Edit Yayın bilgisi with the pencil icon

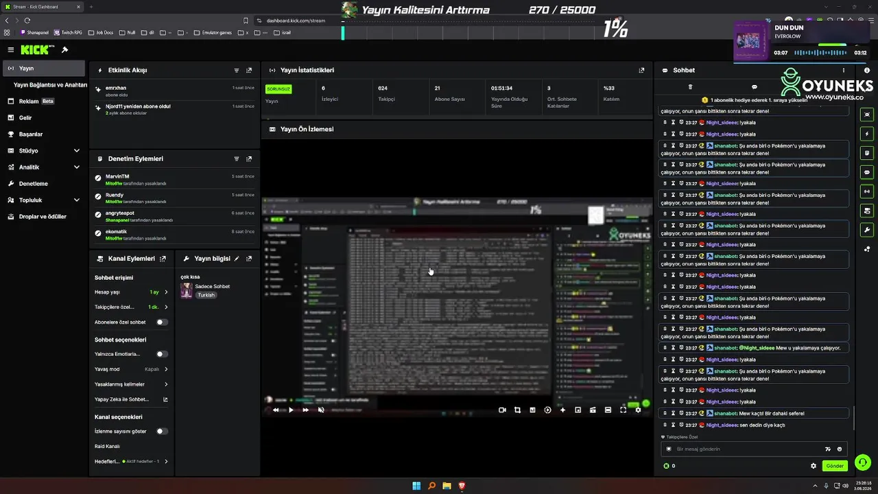[237, 259]
